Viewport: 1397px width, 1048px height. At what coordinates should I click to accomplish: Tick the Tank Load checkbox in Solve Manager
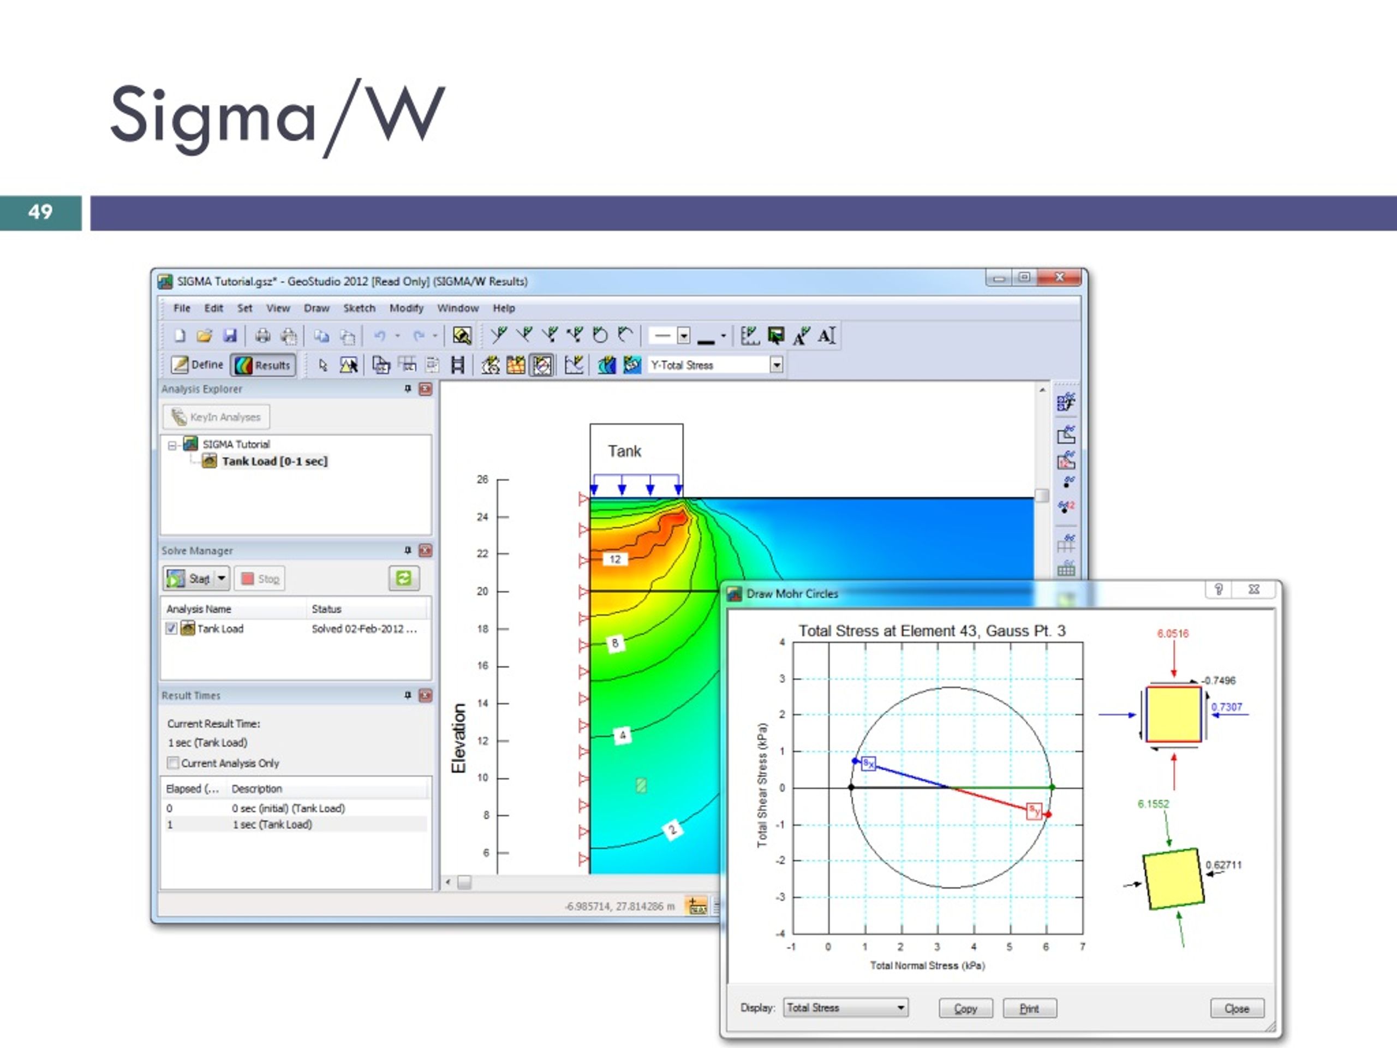[x=171, y=629]
